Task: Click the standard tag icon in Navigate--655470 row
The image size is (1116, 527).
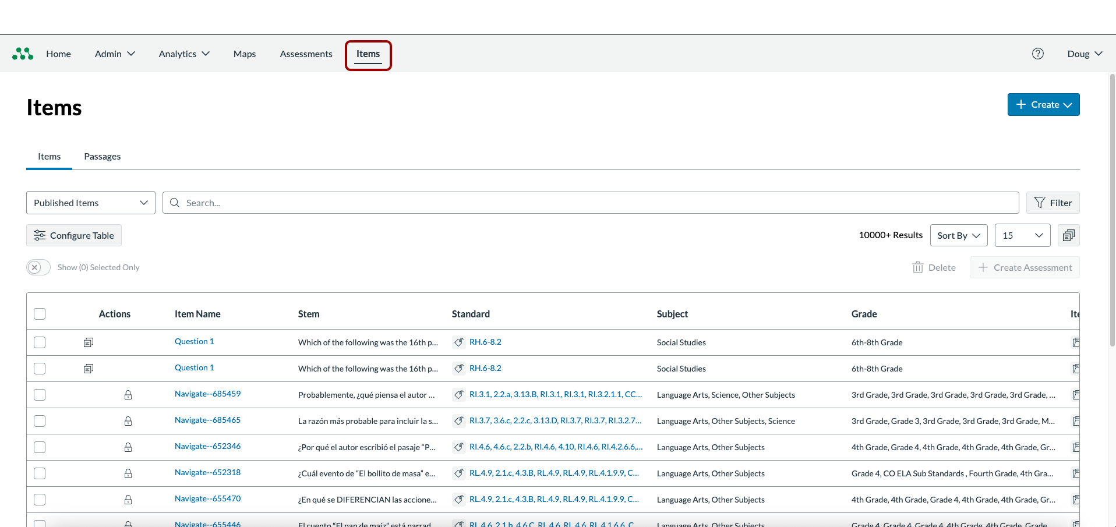Action: [459, 500]
